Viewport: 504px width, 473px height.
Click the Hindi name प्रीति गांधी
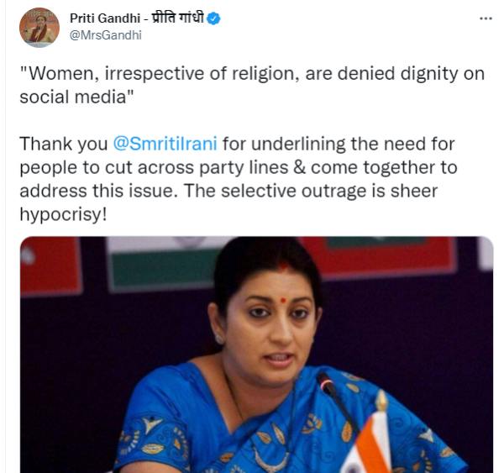(x=178, y=18)
